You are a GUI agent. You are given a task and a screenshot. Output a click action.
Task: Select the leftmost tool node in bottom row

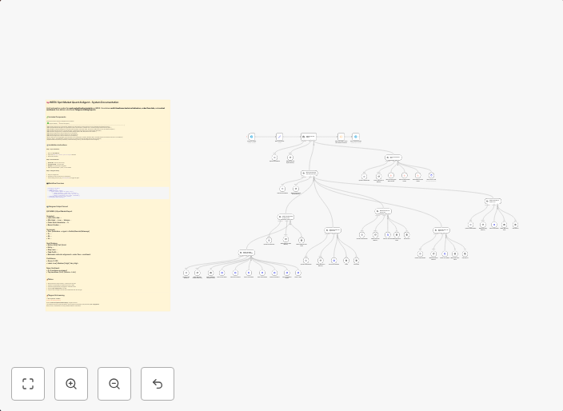coord(186,273)
